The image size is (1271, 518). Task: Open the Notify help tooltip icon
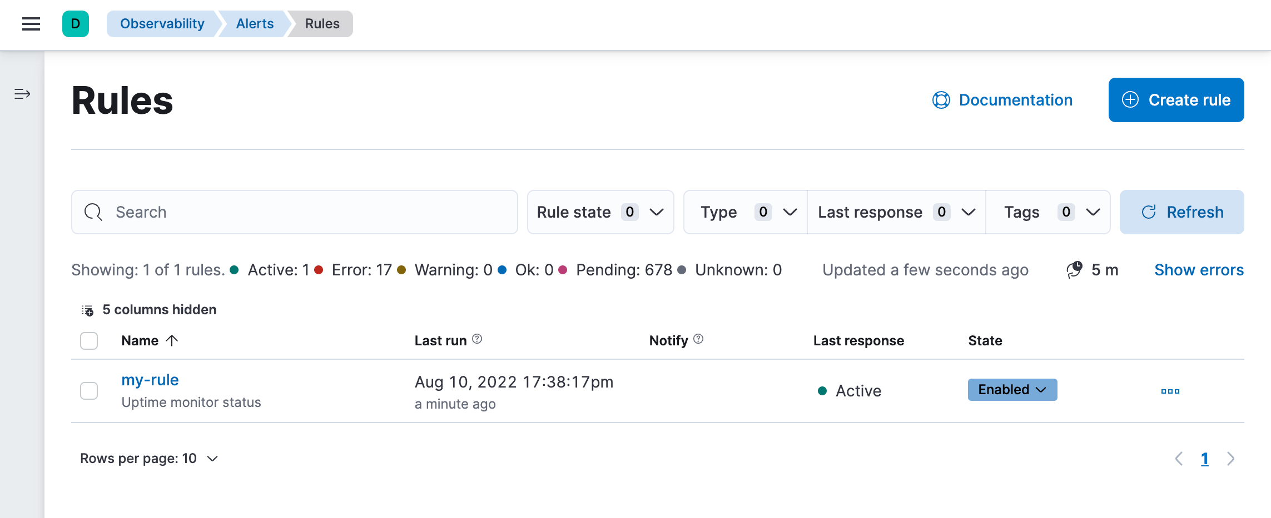click(699, 339)
